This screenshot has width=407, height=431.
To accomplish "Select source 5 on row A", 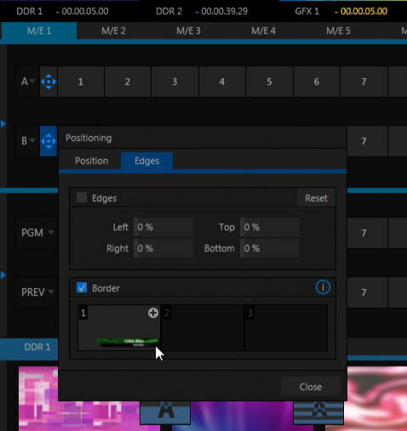I will pos(269,82).
